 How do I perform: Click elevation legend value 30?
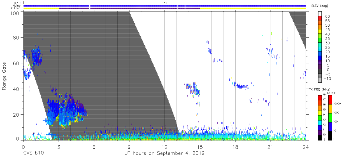[x=327, y=43]
